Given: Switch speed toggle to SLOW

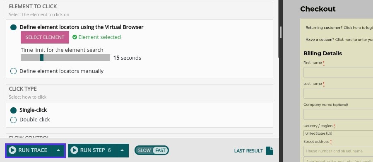Looking at the screenshot, I should [144, 150].
